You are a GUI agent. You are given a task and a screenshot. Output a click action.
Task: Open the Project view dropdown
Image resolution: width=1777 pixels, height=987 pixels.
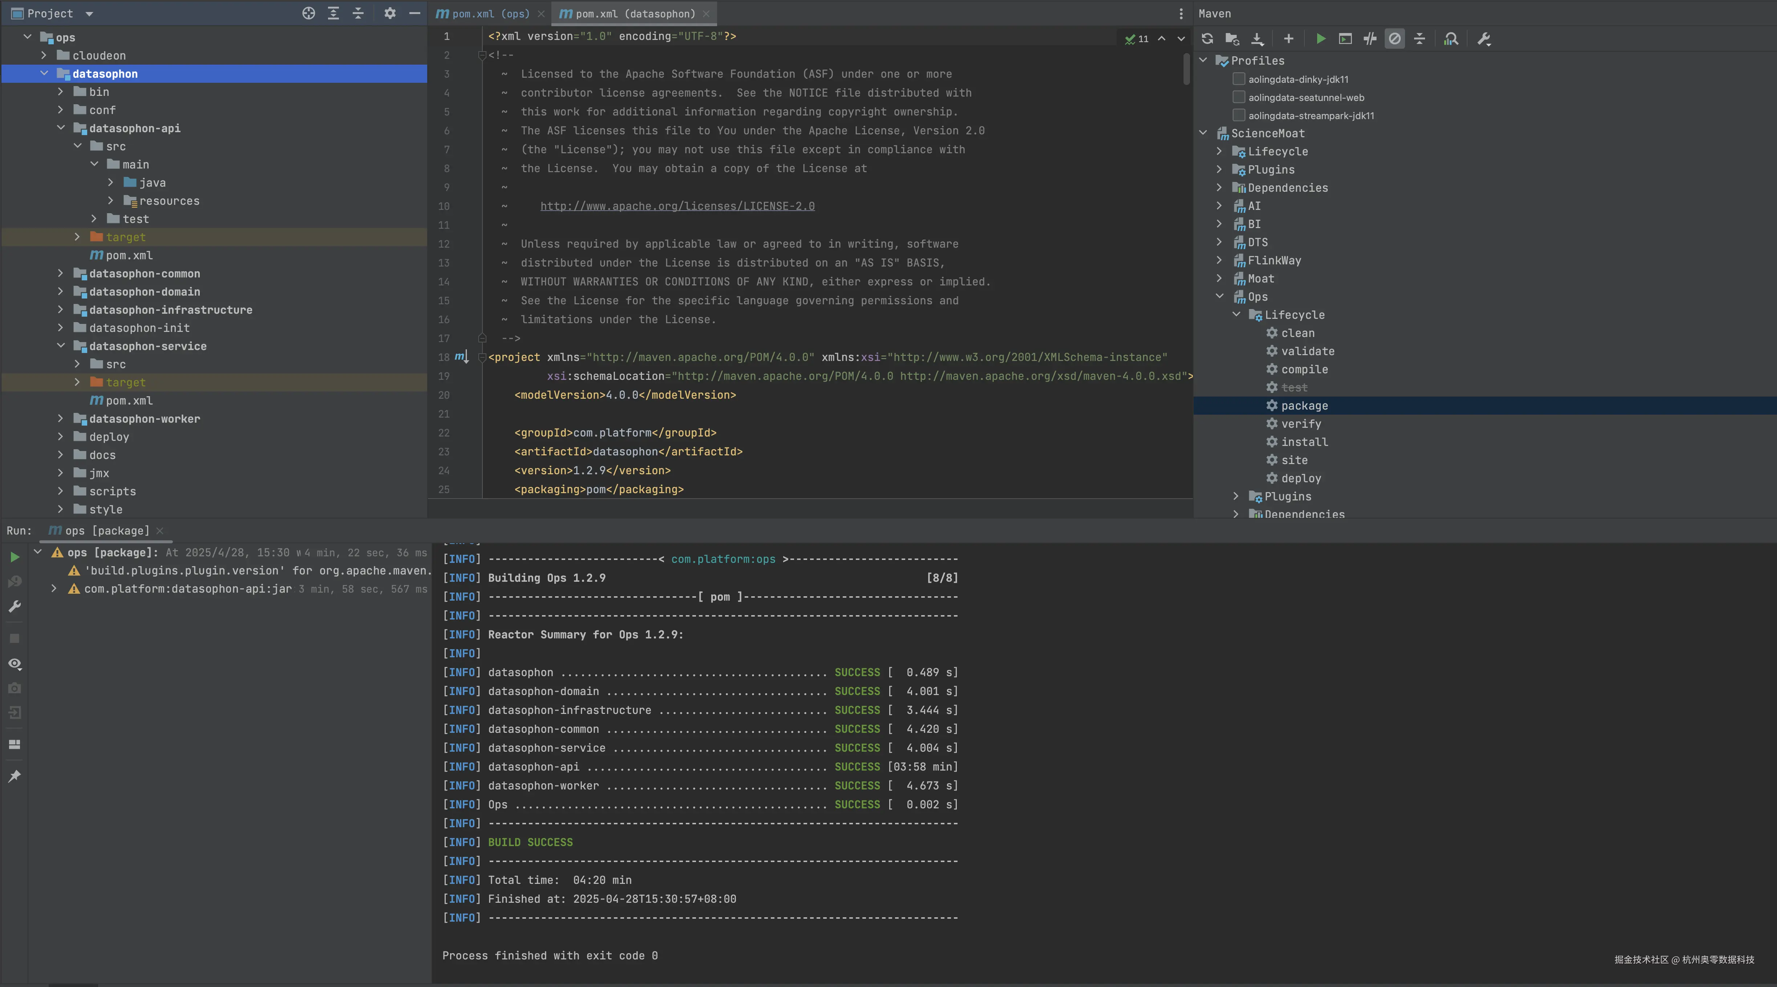[89, 13]
